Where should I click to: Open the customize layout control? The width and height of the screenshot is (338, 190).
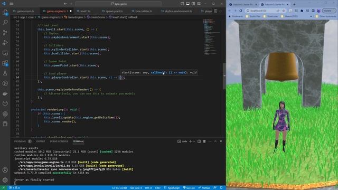tap(199, 4)
